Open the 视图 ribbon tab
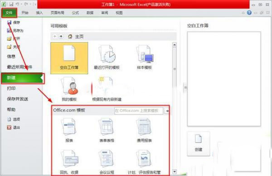272x176 pixels. [119, 13]
